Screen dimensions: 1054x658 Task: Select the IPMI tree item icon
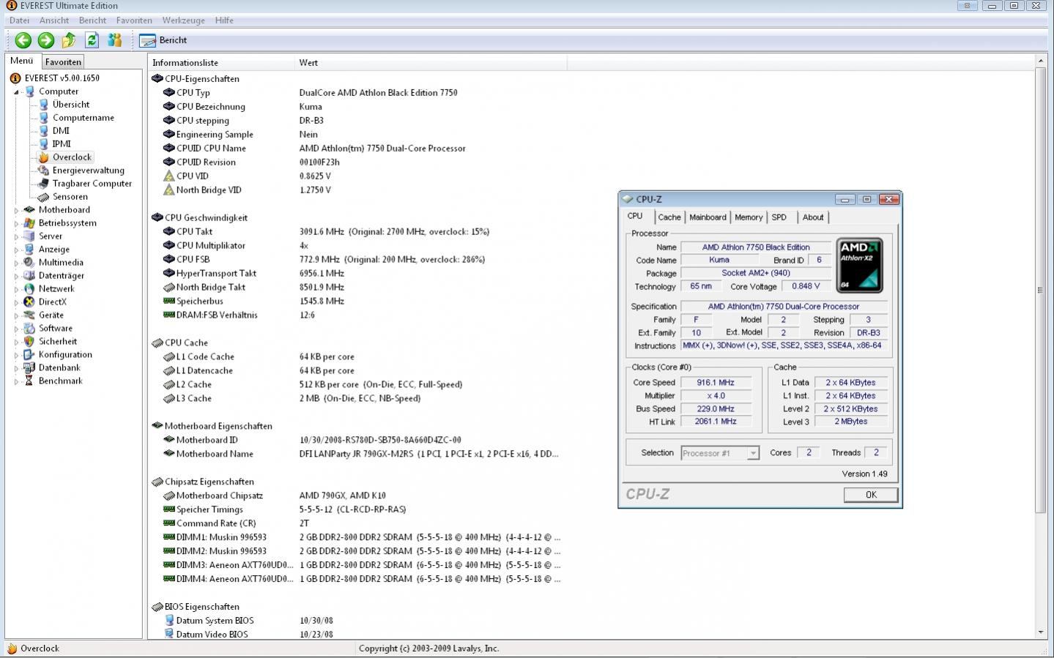coord(43,144)
